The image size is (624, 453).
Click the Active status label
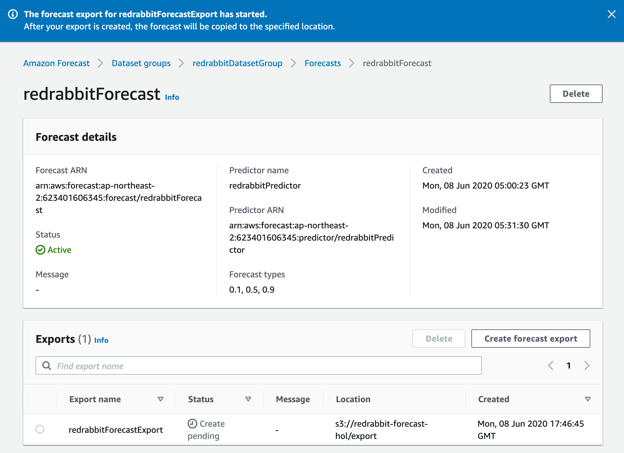(59, 250)
